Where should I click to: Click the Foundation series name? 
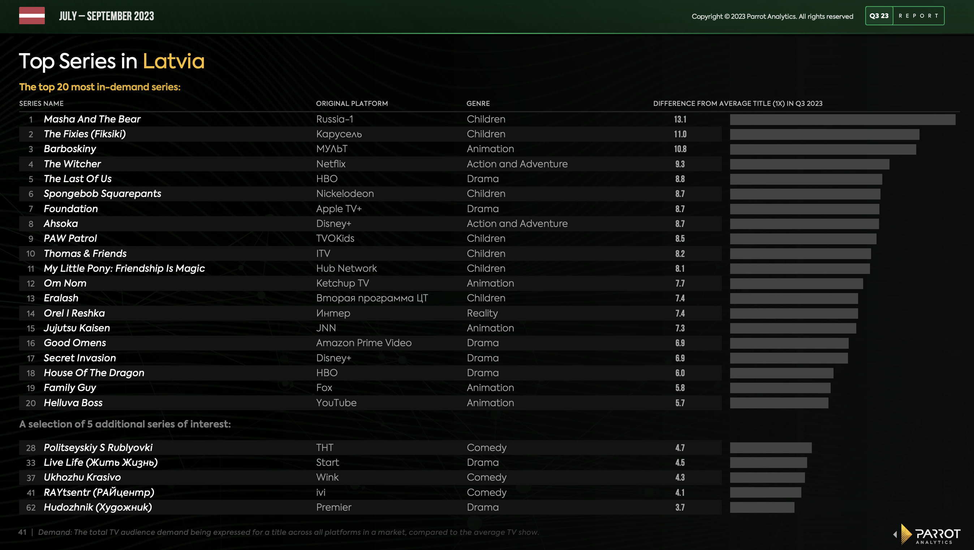71,209
